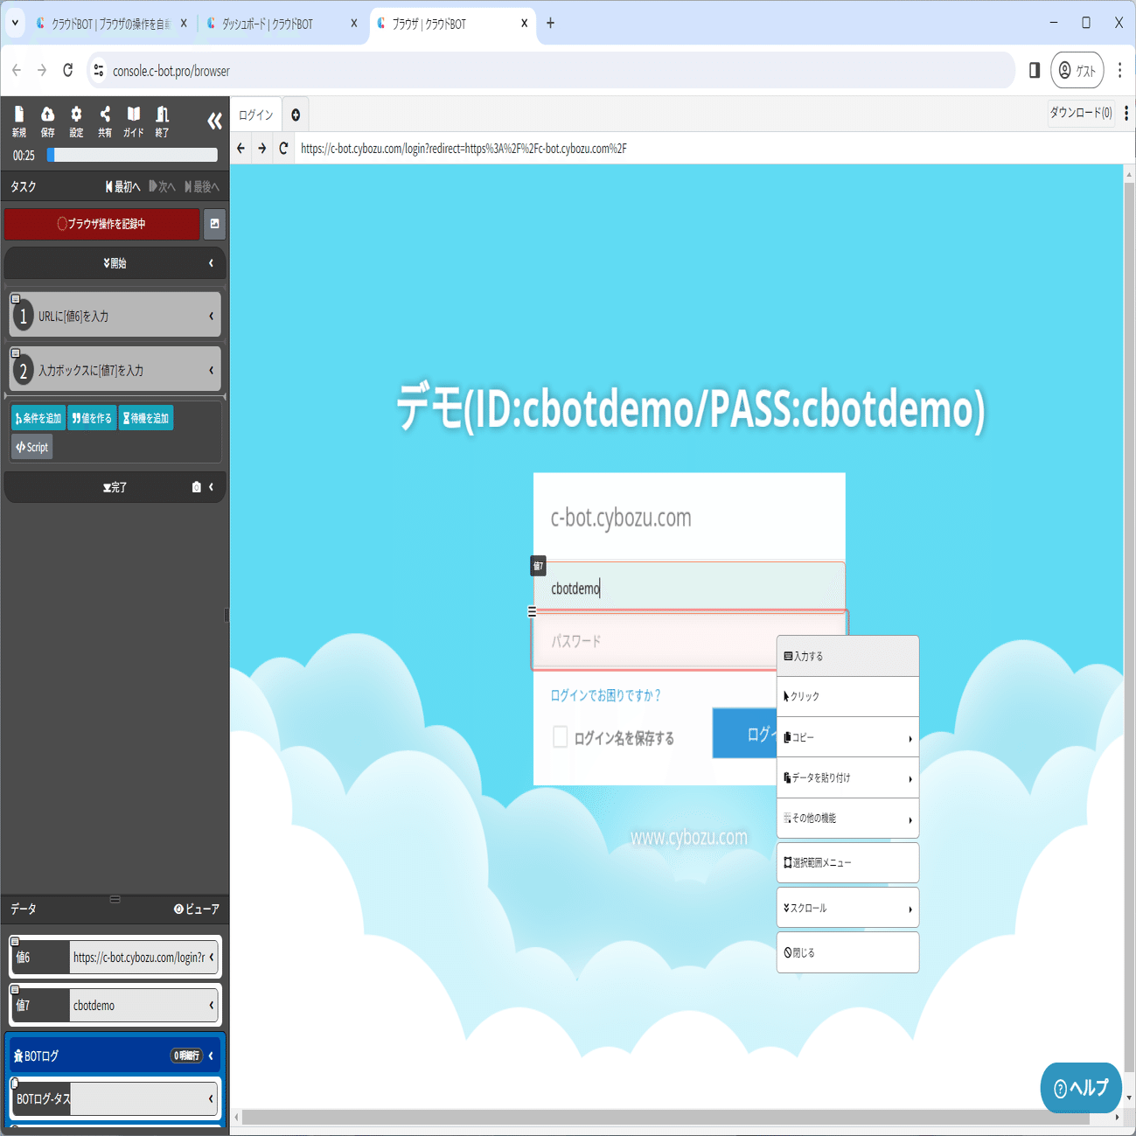
Task: Expand the 値7 data field chevron
Action: point(211,1006)
